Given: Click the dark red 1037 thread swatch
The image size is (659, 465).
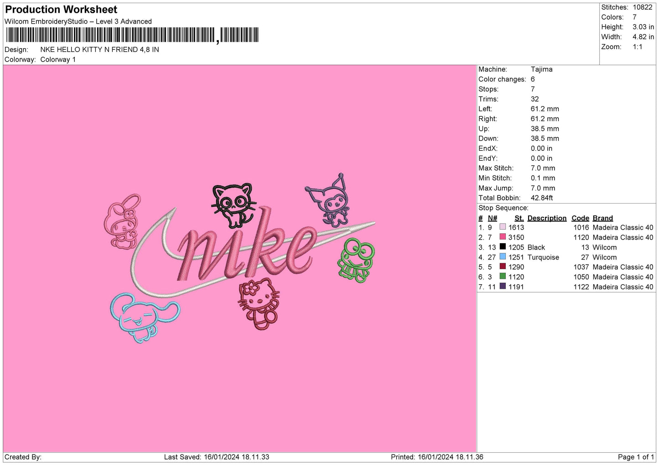Looking at the screenshot, I should (x=503, y=266).
